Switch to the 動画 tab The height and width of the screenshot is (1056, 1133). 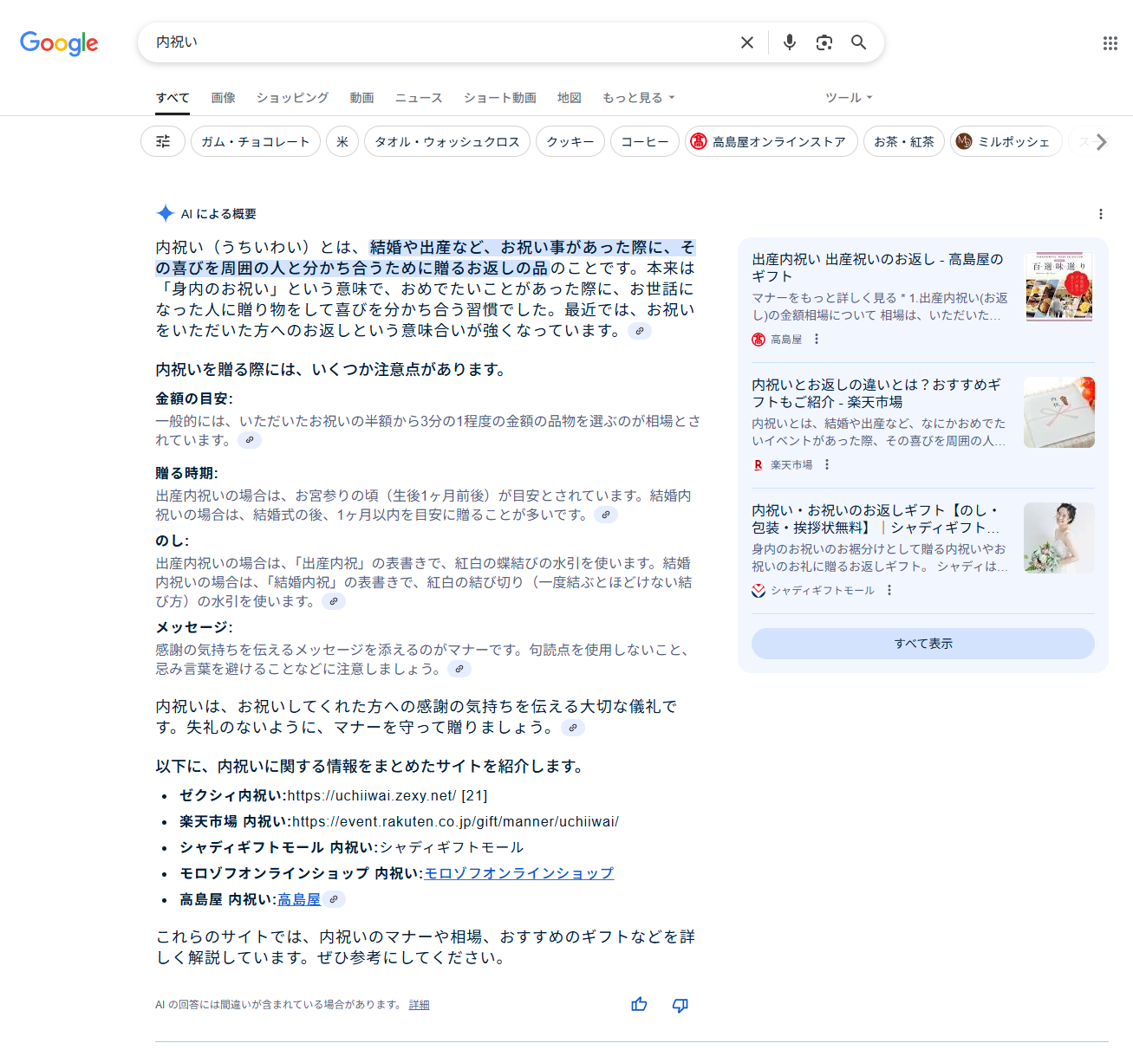point(361,98)
